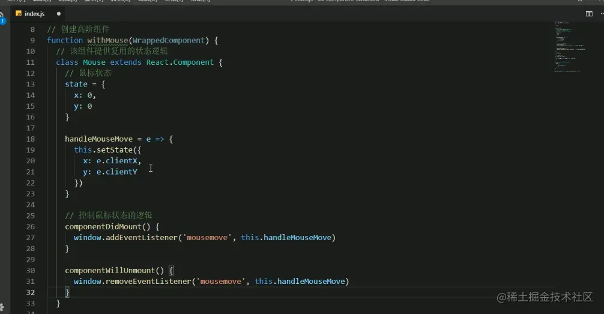Click 'this.handleMouseMove' on line 27
Image resolution: width=604 pixels, height=314 pixels.
(286, 238)
